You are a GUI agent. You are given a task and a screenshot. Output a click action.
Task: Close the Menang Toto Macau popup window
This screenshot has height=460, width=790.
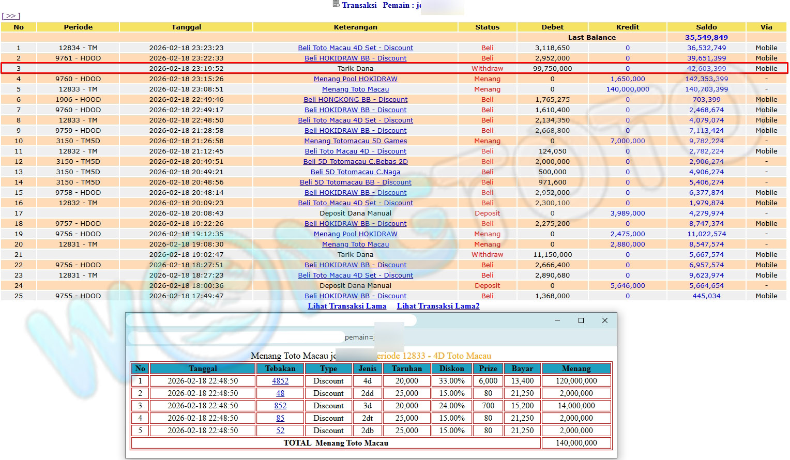[x=604, y=320]
